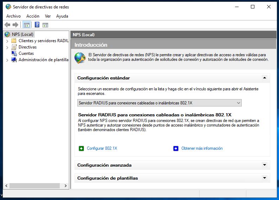
Task: Click the Configuración de plantillas heading
Action: pyautogui.click(x=108, y=178)
